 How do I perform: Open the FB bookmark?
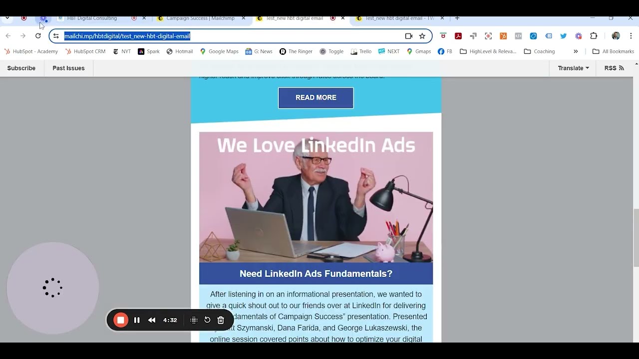(x=445, y=51)
